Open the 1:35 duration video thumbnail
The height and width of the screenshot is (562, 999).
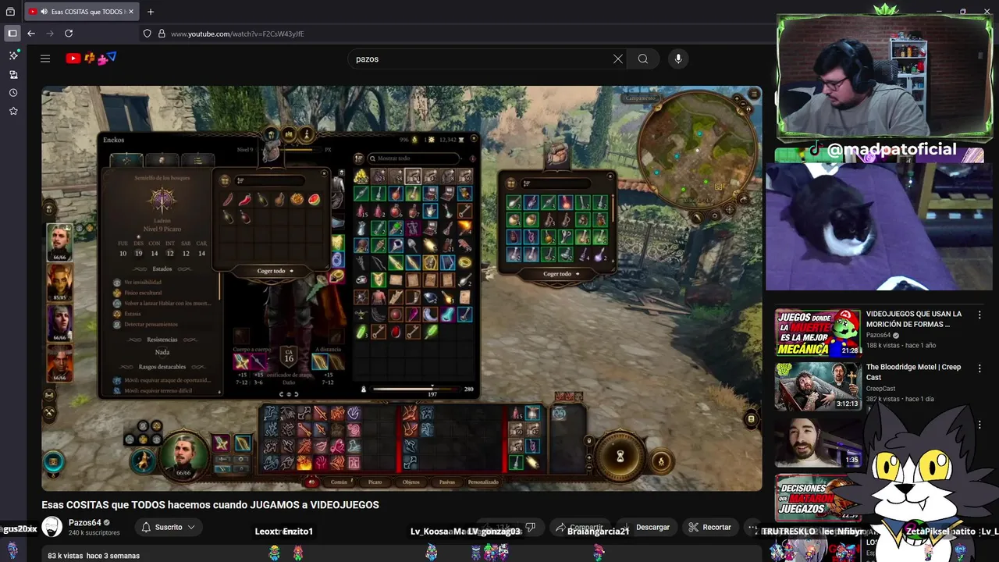817,441
